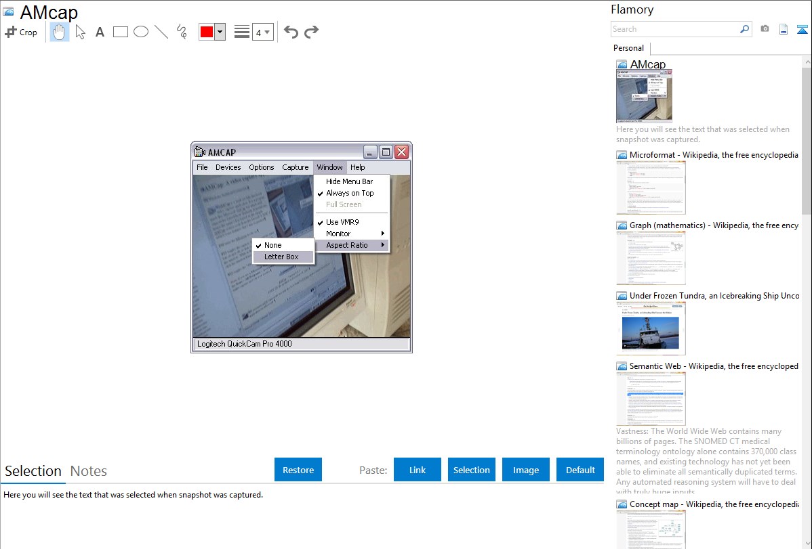This screenshot has height=549, width=812.
Task: Click the AMCAP window title bar icon
Action: 199,152
